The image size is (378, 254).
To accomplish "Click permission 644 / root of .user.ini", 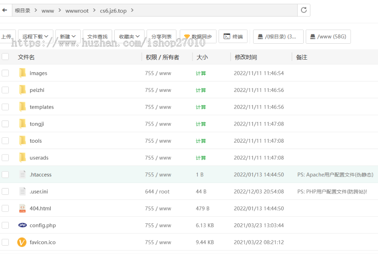I will tap(157, 191).
